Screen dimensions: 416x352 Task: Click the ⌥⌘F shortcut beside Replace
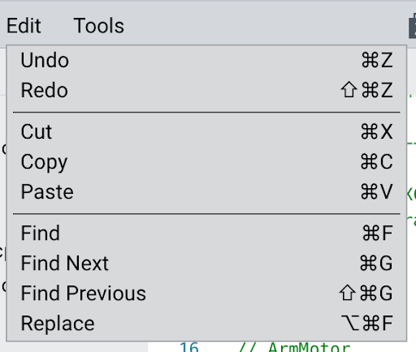[x=366, y=323]
